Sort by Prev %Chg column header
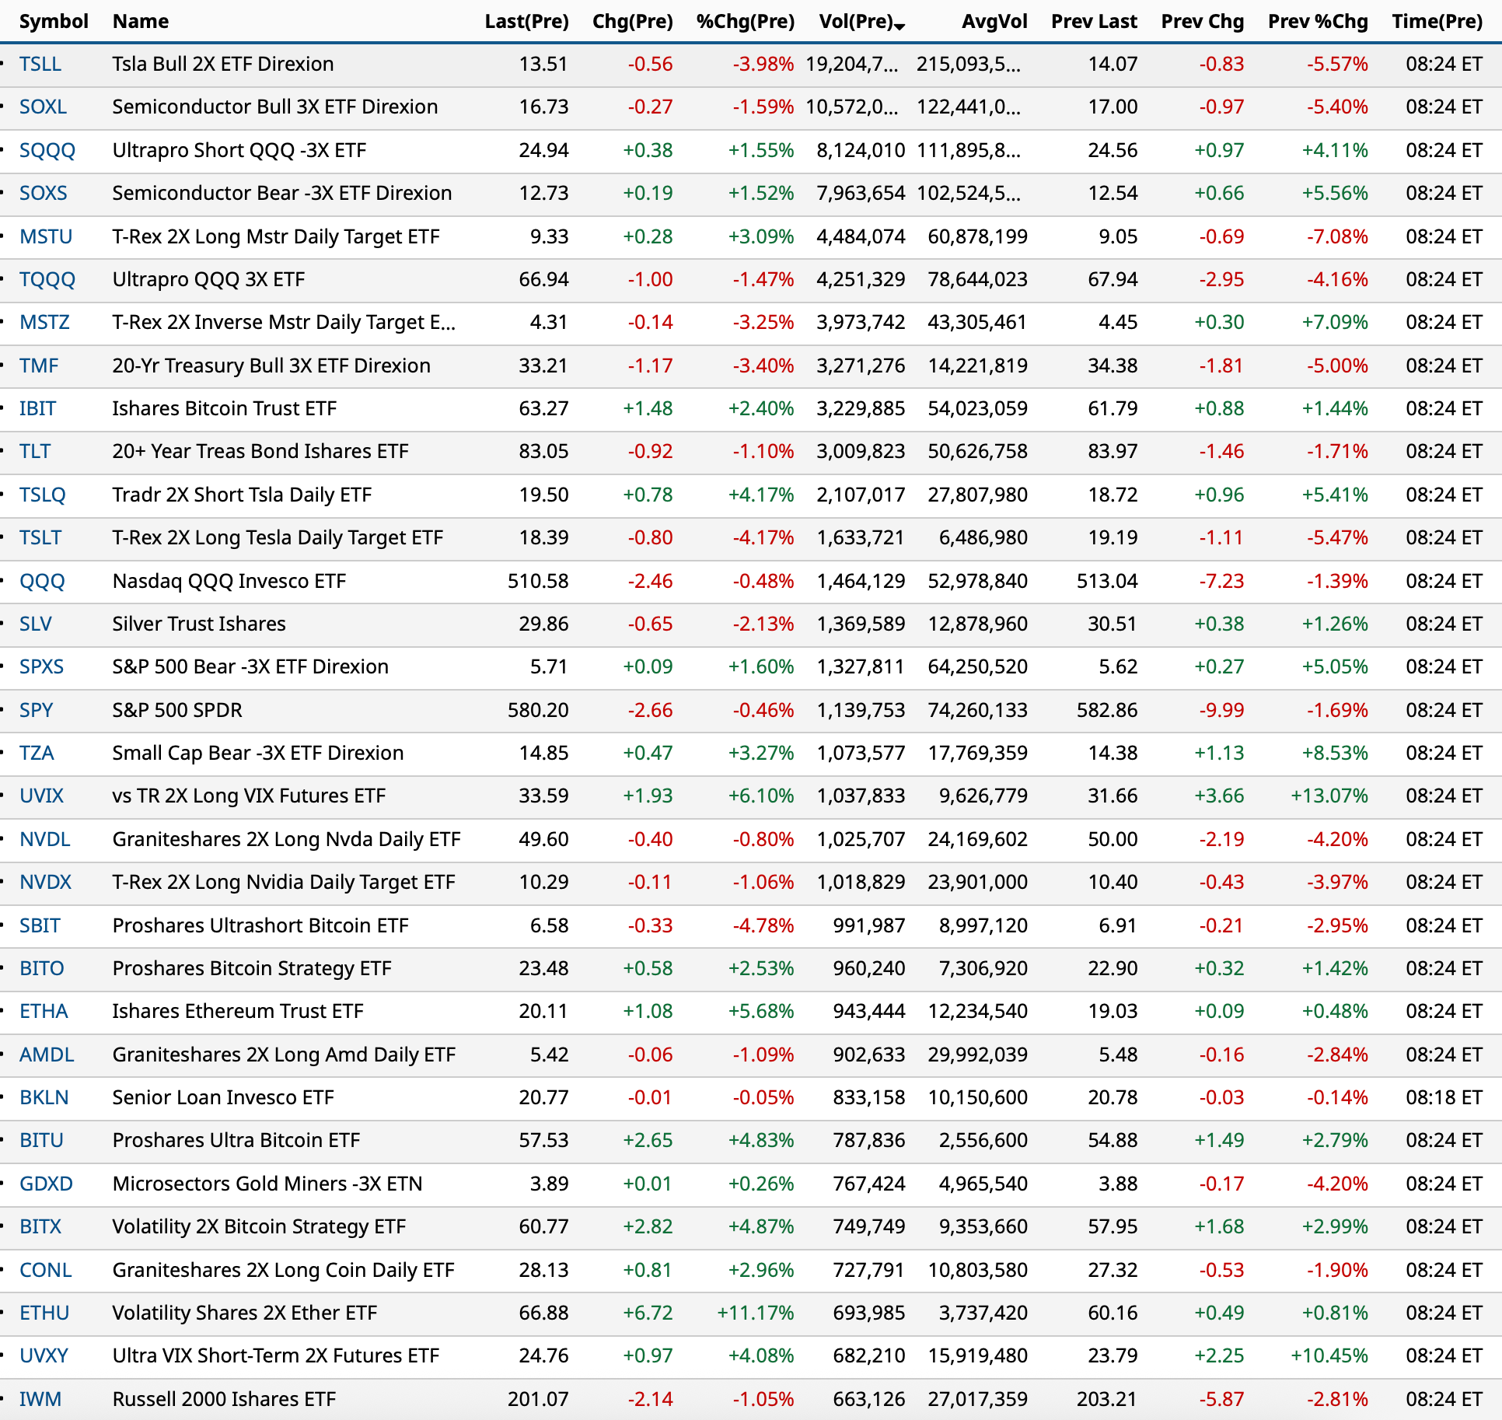 (1317, 21)
